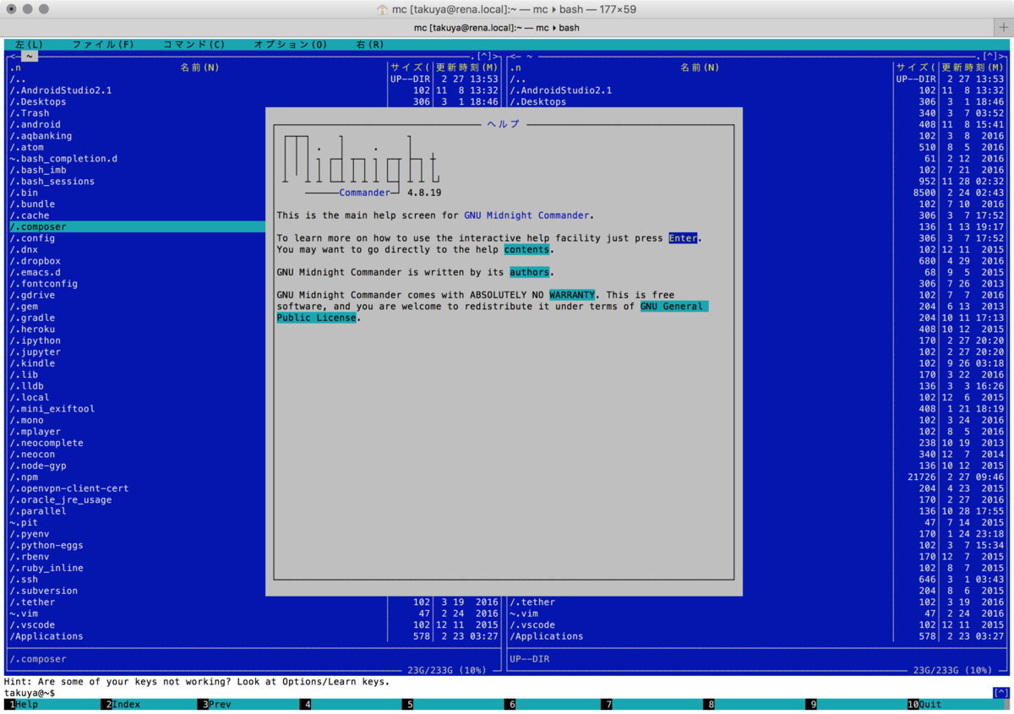The height and width of the screenshot is (714, 1014).
Task: Select /.python-eggs directory
Action: 46,546
